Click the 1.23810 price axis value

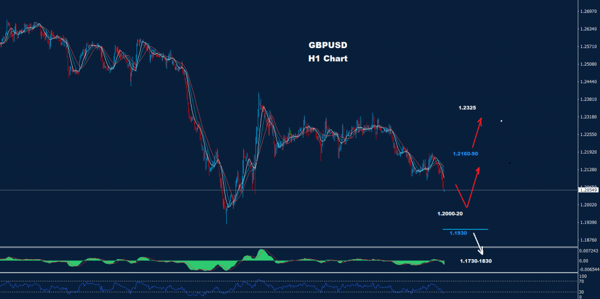[x=588, y=100]
